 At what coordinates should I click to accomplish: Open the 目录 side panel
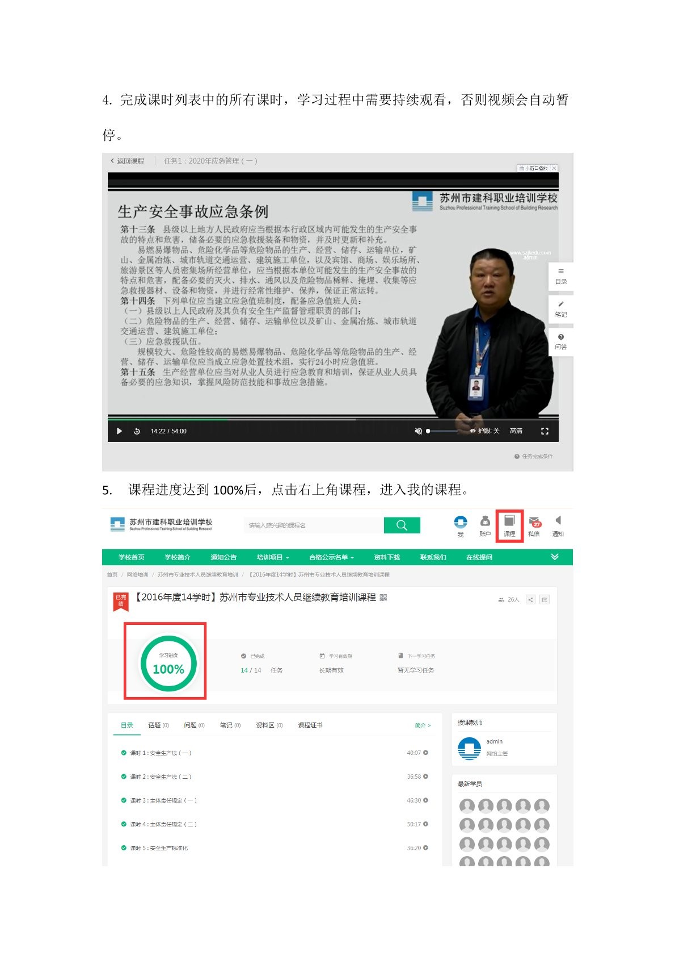tap(561, 277)
